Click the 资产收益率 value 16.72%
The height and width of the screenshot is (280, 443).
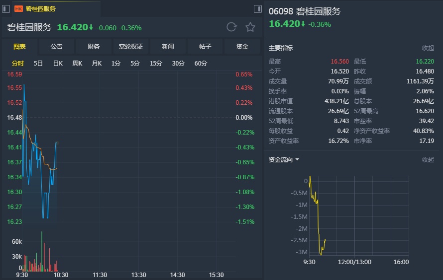click(x=338, y=141)
